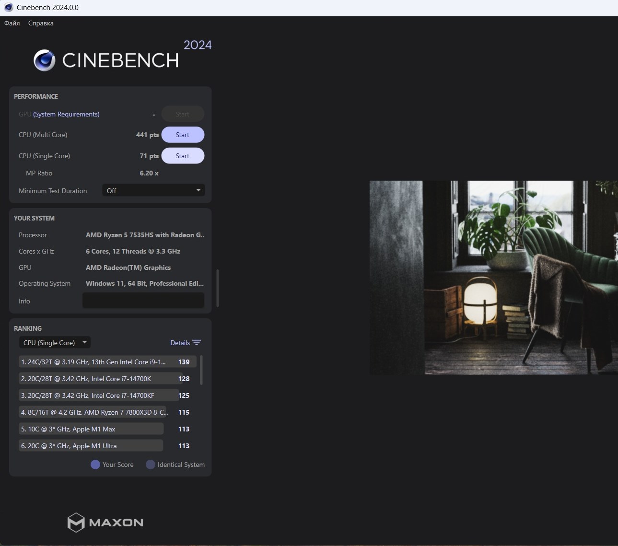The image size is (618, 546).
Task: Click the ranking list vertical scrollbar
Action: (201, 370)
